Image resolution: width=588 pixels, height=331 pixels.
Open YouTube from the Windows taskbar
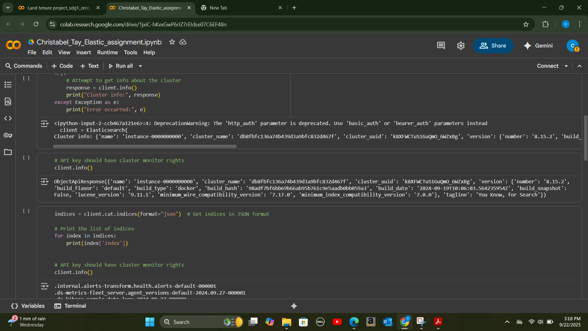pyautogui.click(x=337, y=322)
